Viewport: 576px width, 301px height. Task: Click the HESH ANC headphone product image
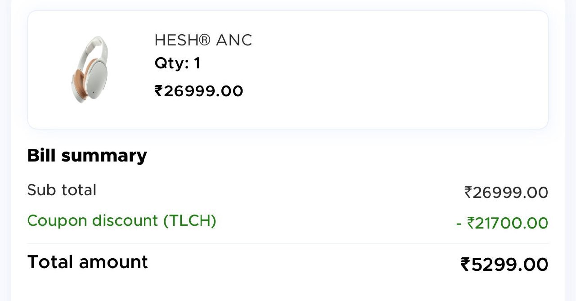click(x=89, y=70)
